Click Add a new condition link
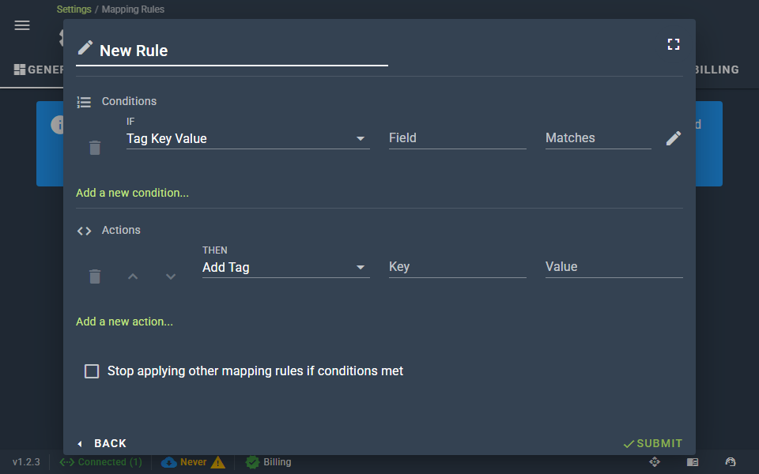The image size is (759, 474). pos(132,193)
